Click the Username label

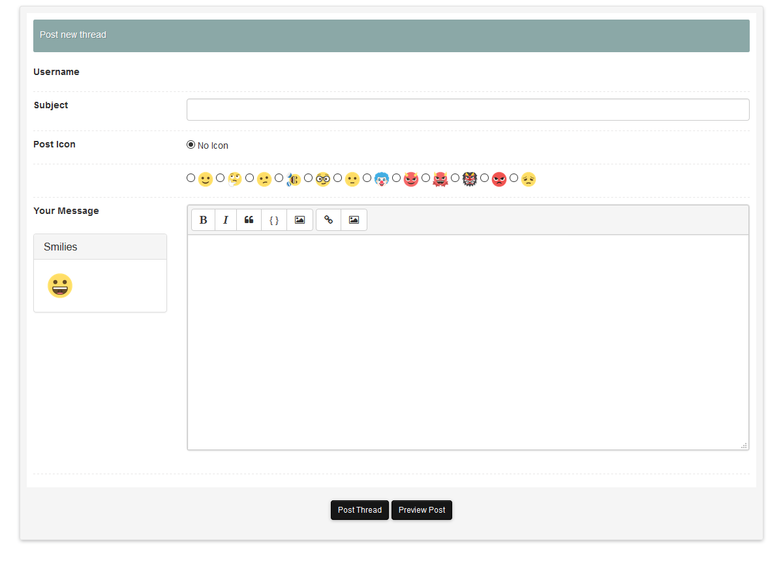click(x=56, y=72)
